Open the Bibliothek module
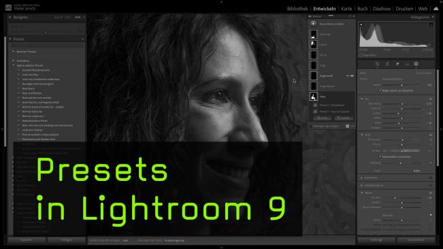 pyautogui.click(x=297, y=9)
